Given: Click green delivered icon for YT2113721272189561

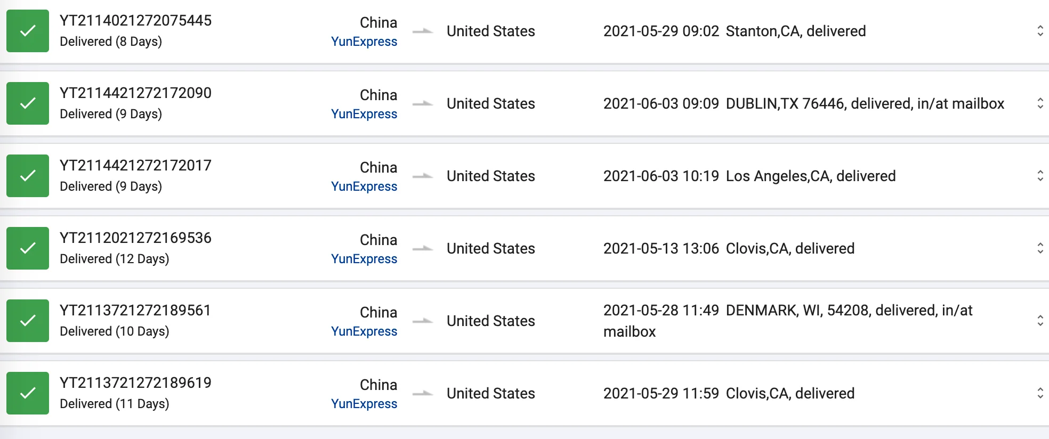Looking at the screenshot, I should point(28,321).
